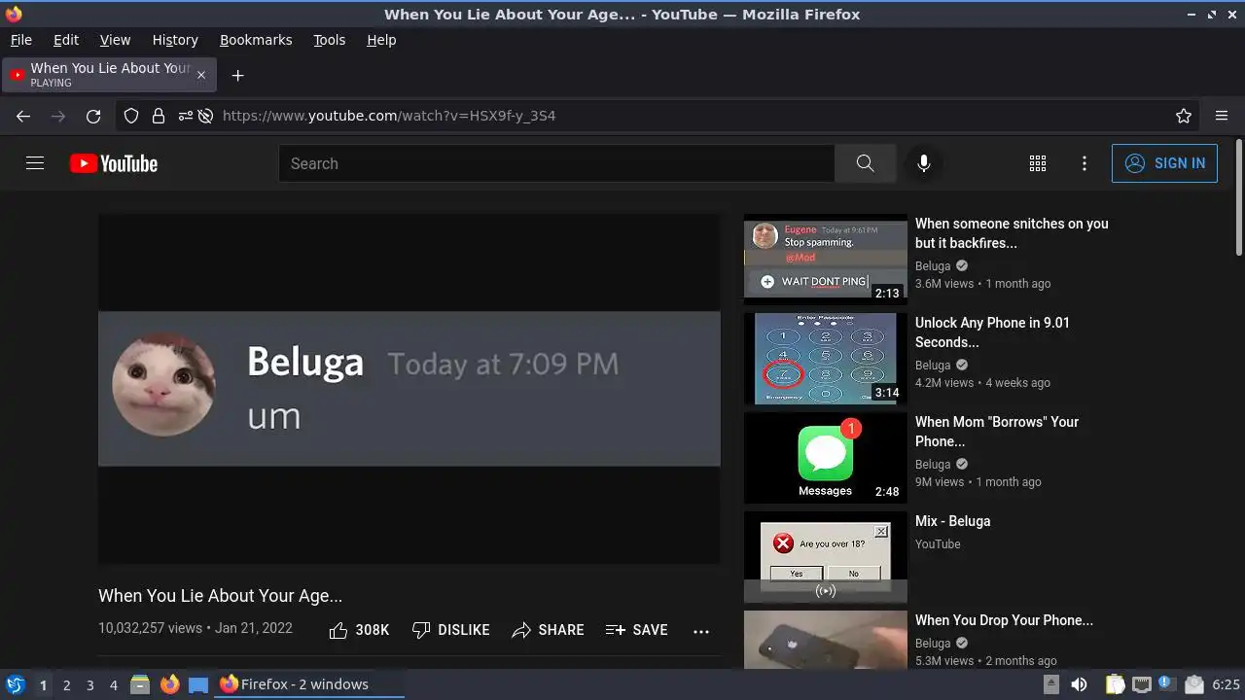Open the Tools menu
Viewport: 1245px width, 700px height.
tap(329, 40)
